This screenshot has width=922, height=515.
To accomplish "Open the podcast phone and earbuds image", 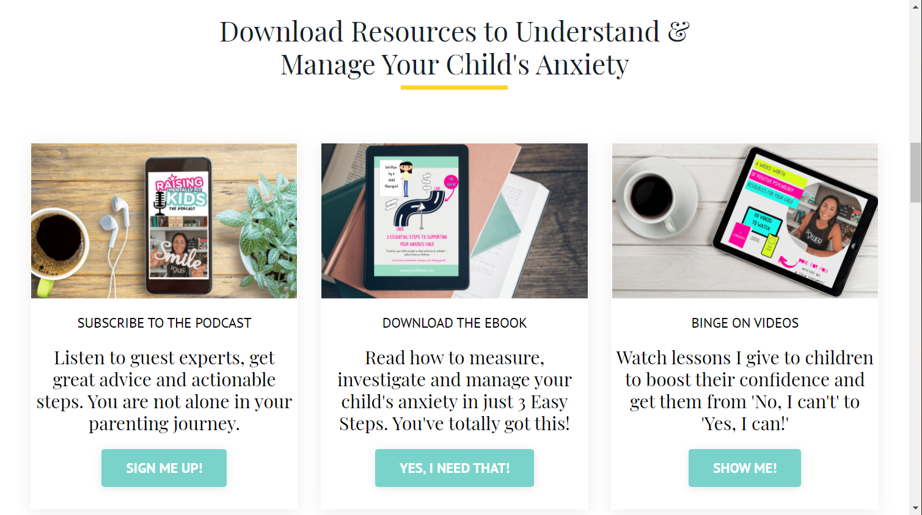I will click(x=164, y=221).
